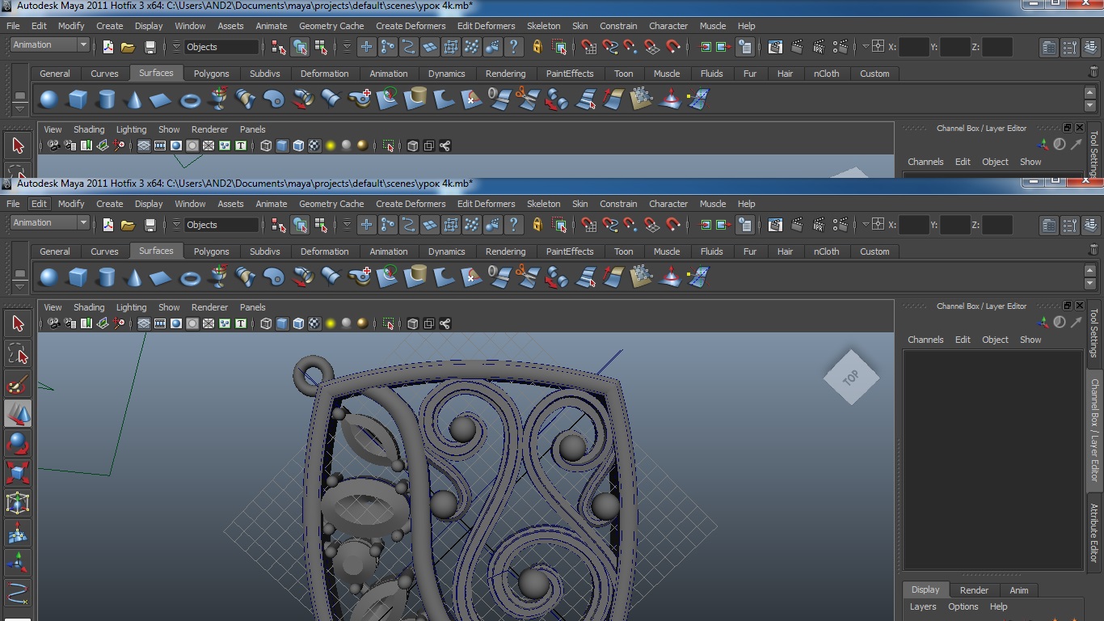Toggle isolate select in lower viewport toolbar
The width and height of the screenshot is (1104, 621).
389,323
